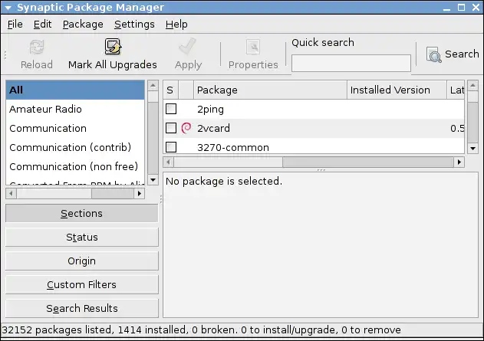
Task: Open the Help menu
Action: tap(176, 24)
